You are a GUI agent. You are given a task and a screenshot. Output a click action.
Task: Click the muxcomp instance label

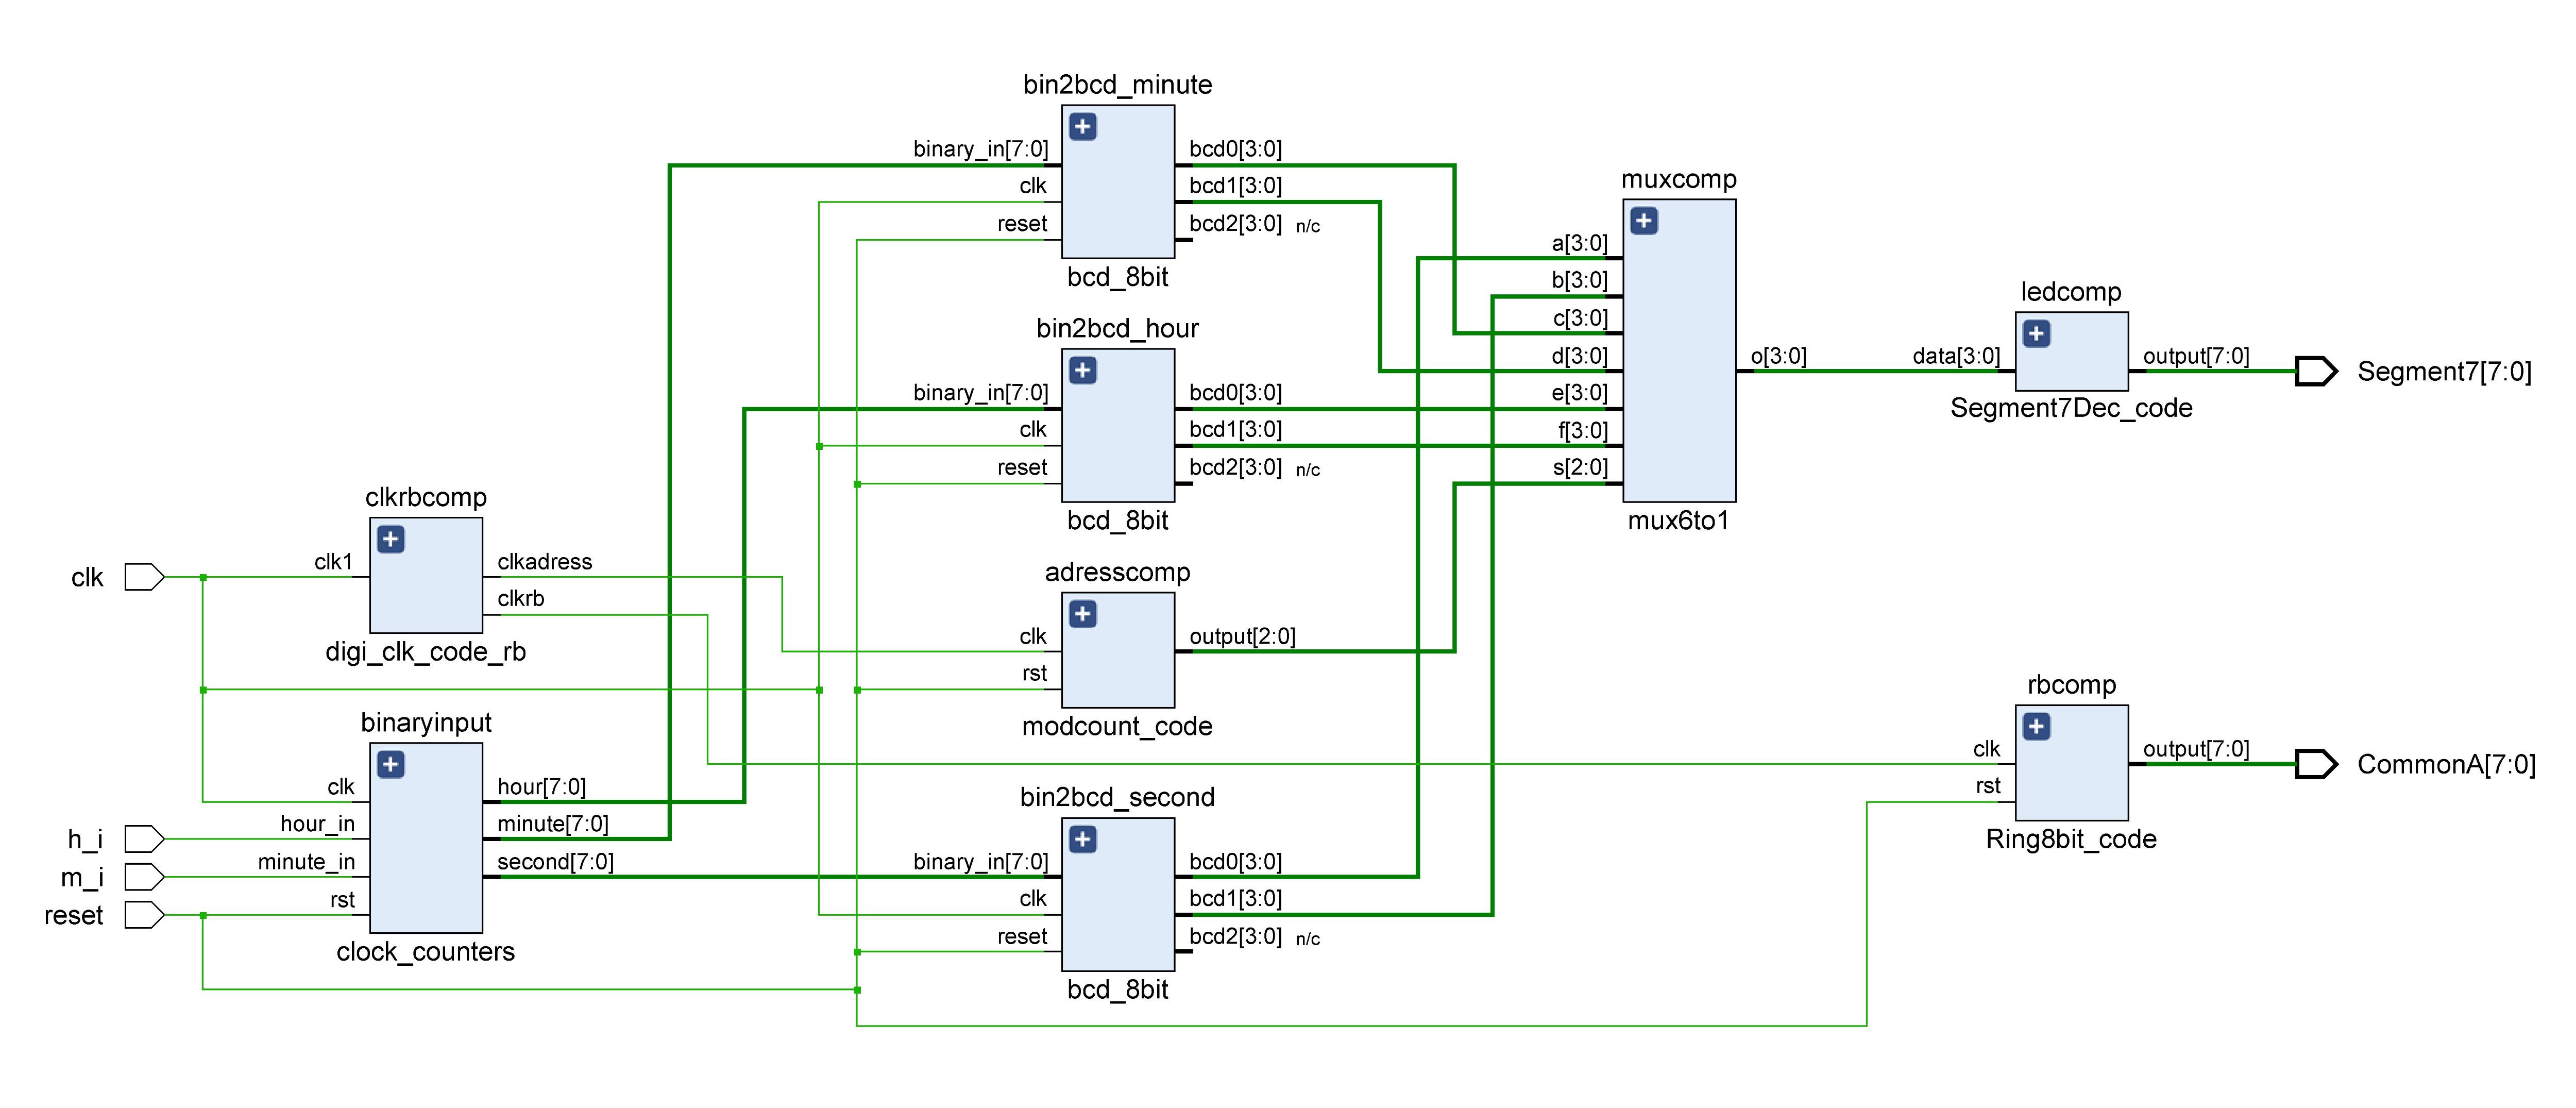click(x=1679, y=179)
